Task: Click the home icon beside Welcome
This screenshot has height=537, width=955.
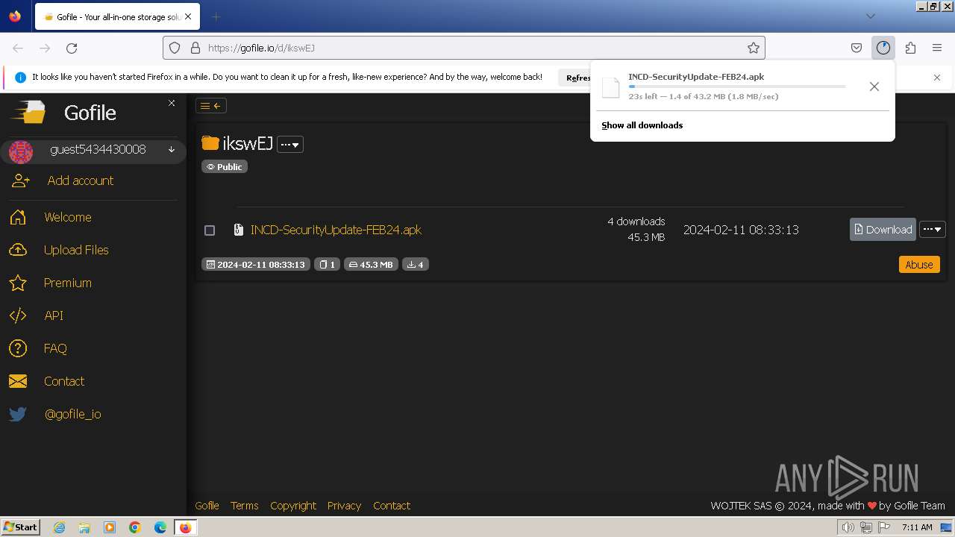Action: (x=18, y=217)
